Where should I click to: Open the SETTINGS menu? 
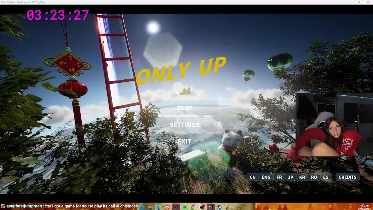point(184,125)
